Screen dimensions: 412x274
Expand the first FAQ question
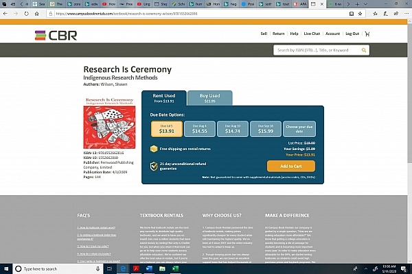(99, 226)
